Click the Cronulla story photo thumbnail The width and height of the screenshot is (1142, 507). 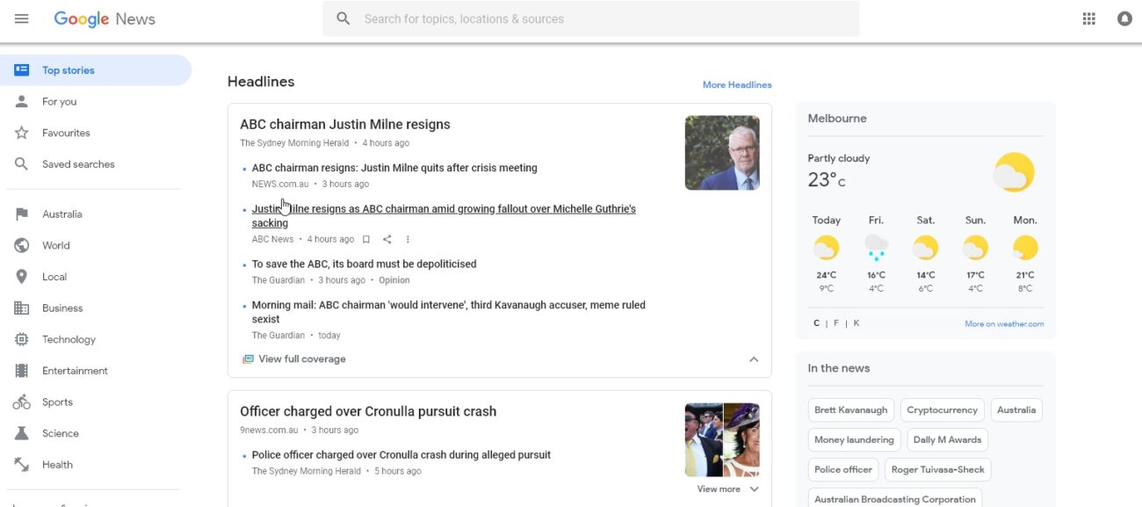click(x=722, y=440)
